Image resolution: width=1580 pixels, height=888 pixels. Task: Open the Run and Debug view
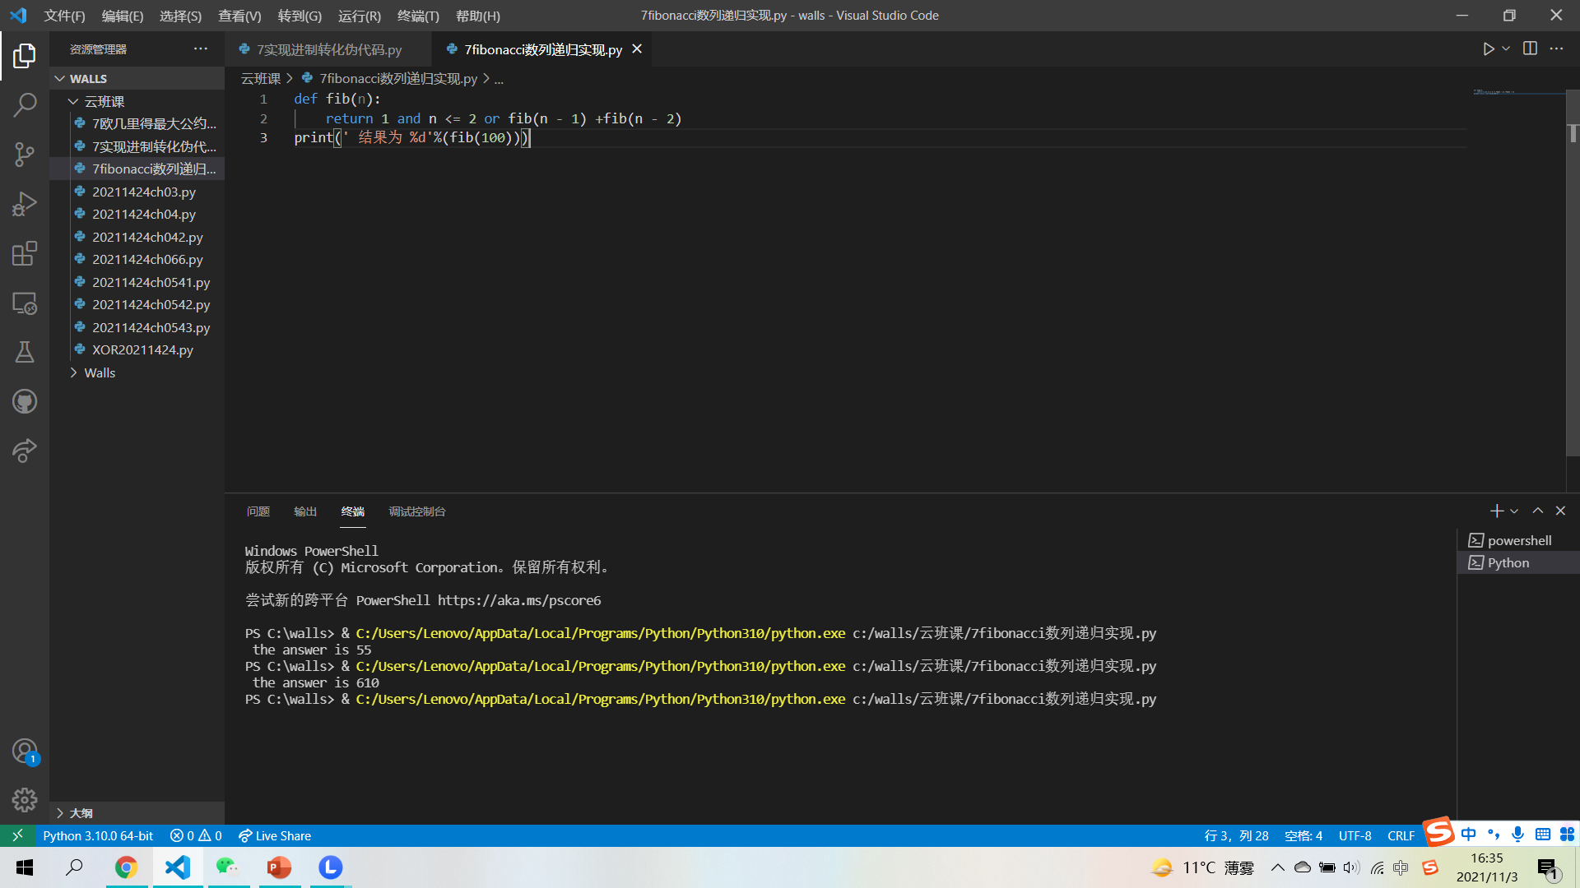point(25,203)
